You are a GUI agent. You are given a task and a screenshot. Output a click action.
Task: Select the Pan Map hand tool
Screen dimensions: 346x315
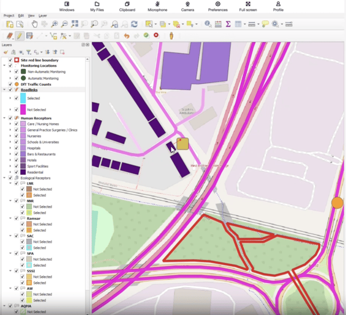35,24
